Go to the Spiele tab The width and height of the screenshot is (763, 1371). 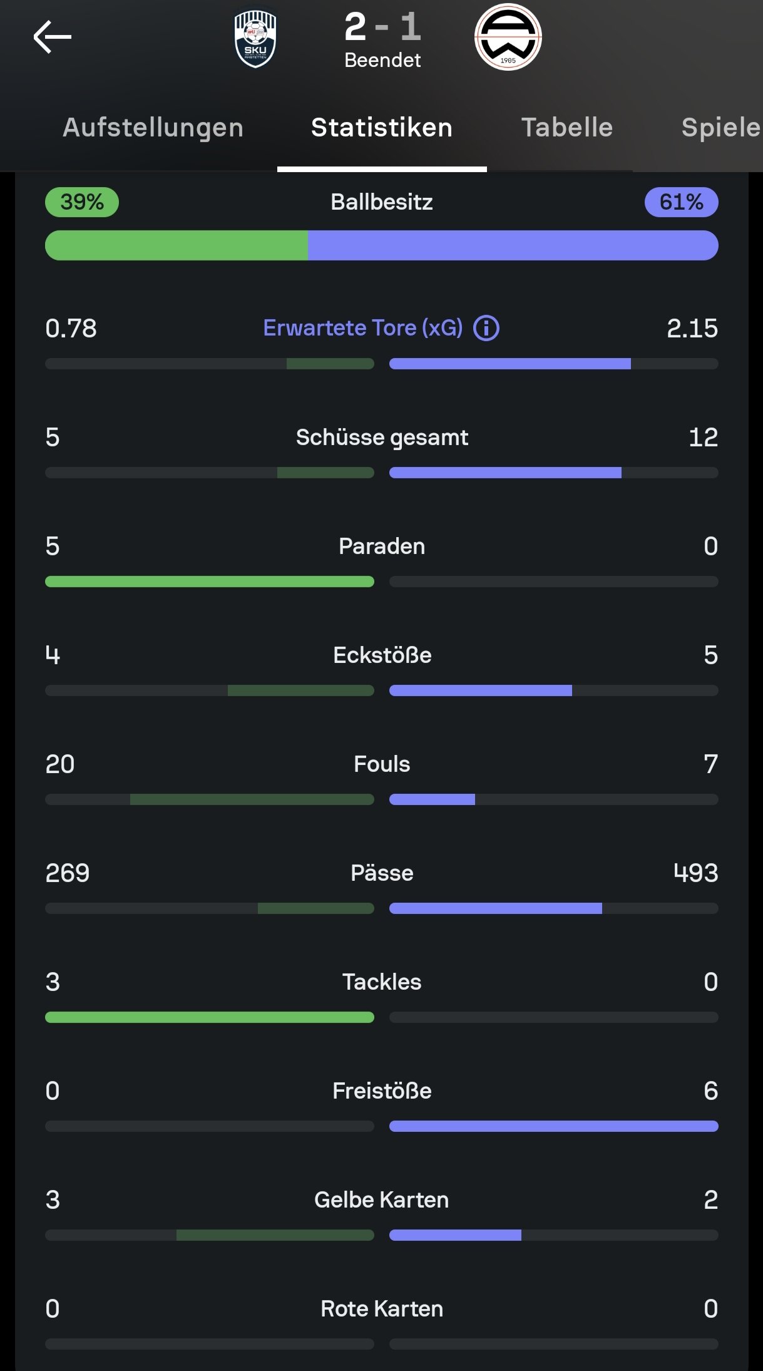(720, 128)
